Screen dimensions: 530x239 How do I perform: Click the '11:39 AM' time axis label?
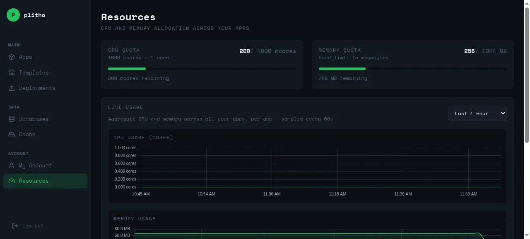coord(468,194)
